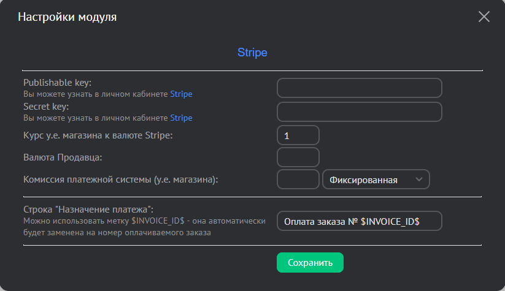Viewport: 505px width, 291px height.
Task: Click the Настройки модуля dialog title
Action: pyautogui.click(x=67, y=17)
